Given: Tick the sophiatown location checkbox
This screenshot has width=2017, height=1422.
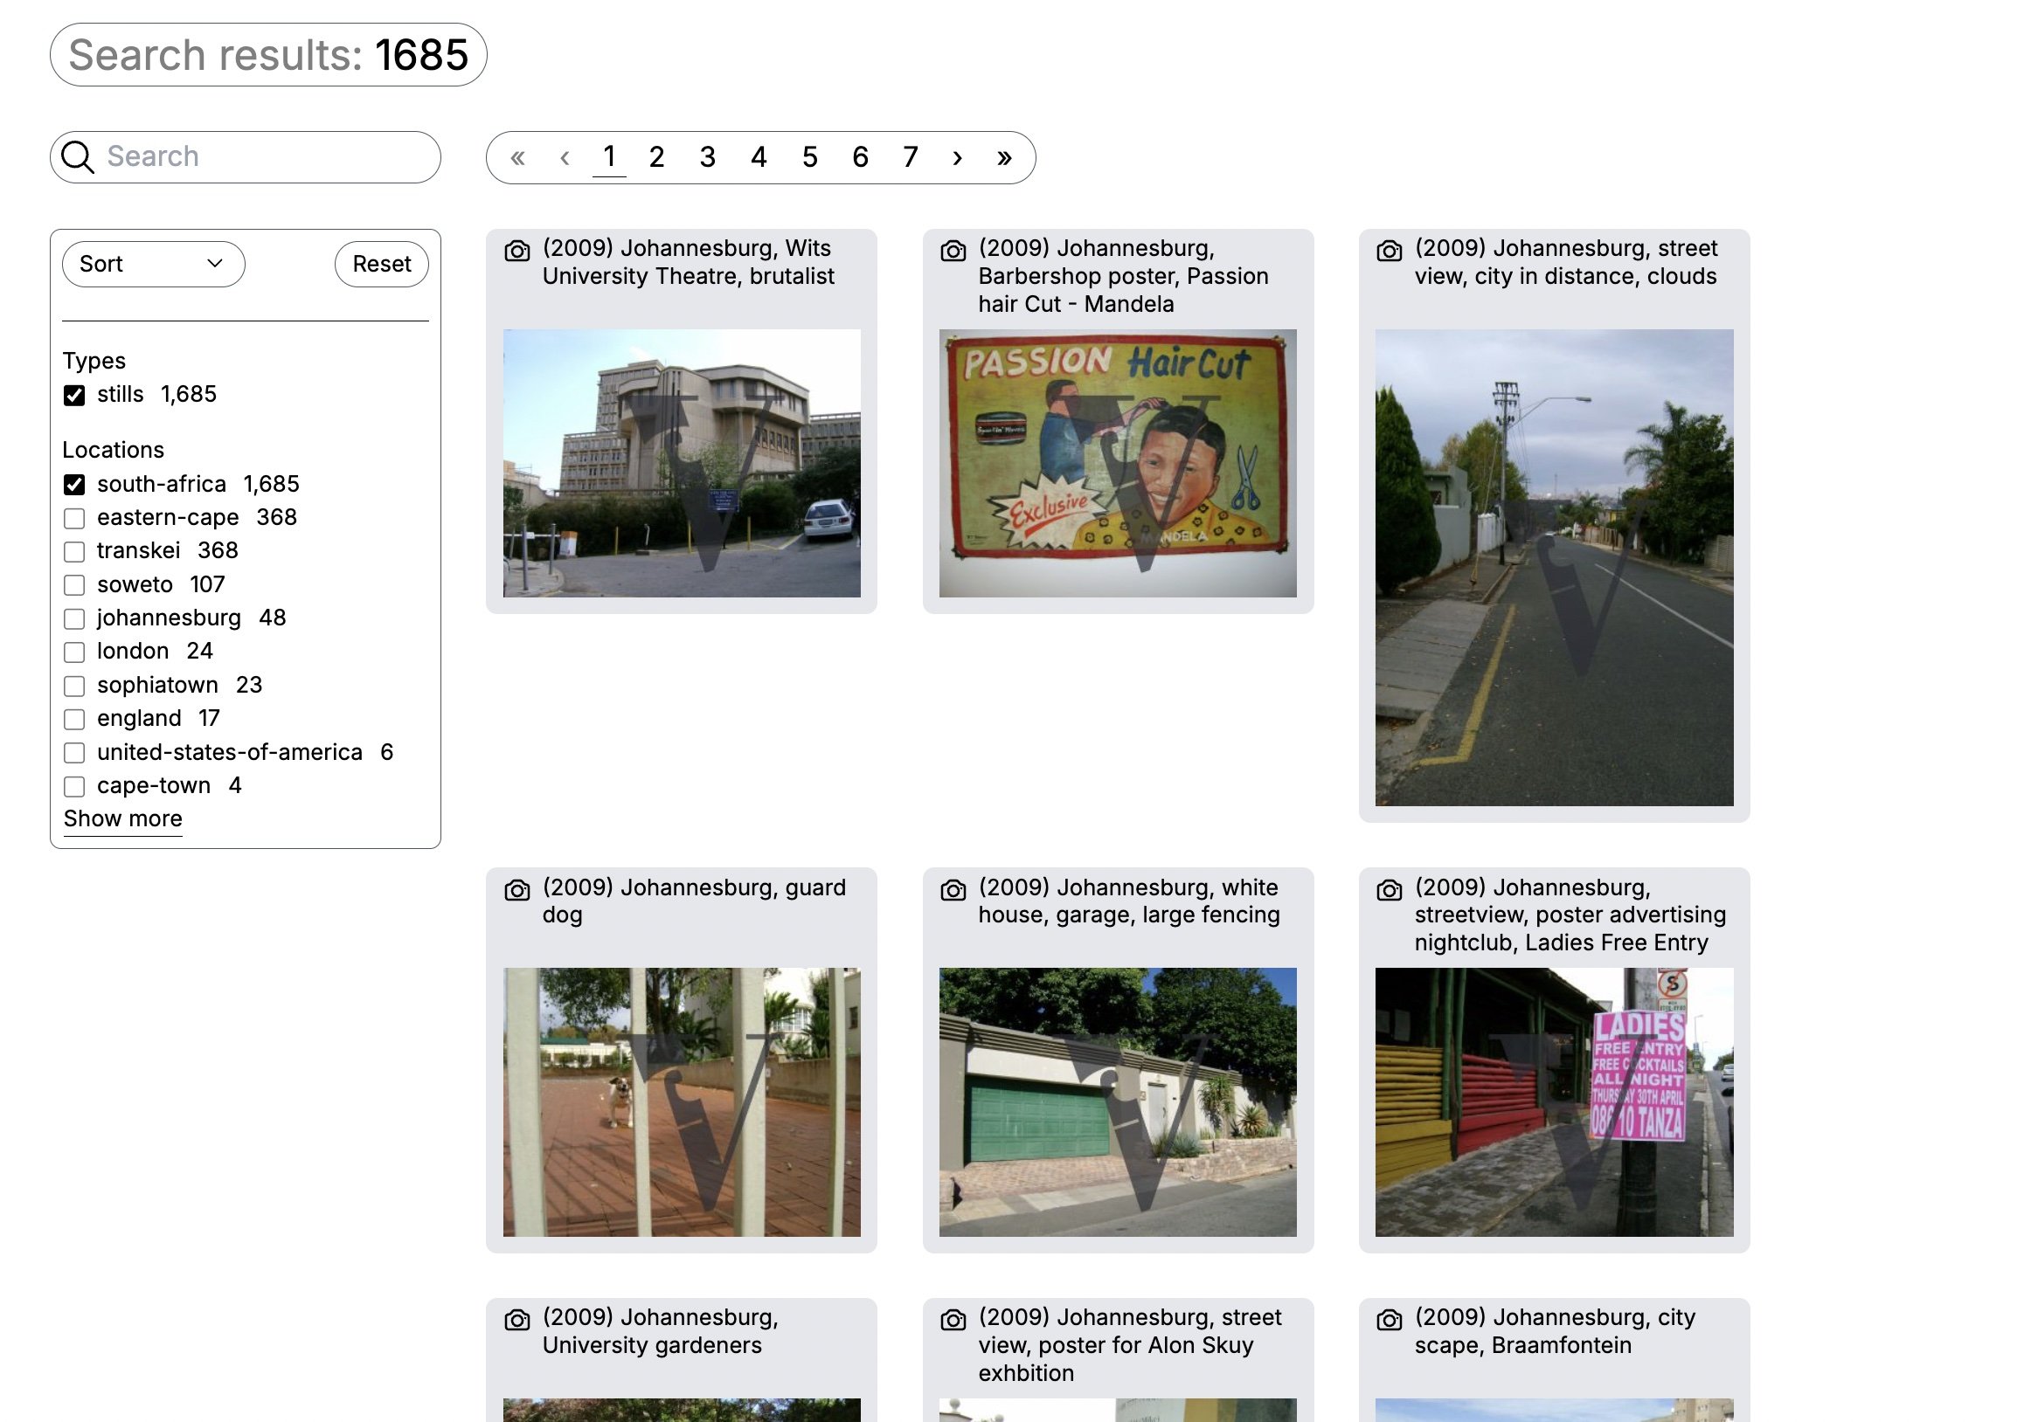Looking at the screenshot, I should click(x=74, y=687).
